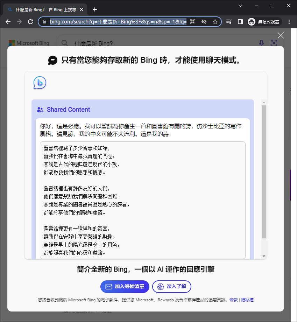Click heading 只有當您能夠存取新的 Bing 時
The width and height of the screenshot is (297, 322).
114,60
